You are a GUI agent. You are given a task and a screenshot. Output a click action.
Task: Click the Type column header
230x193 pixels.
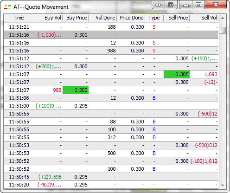tap(154, 18)
